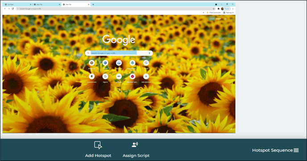
Task: Close the first browser tab
Action: coord(30,4)
